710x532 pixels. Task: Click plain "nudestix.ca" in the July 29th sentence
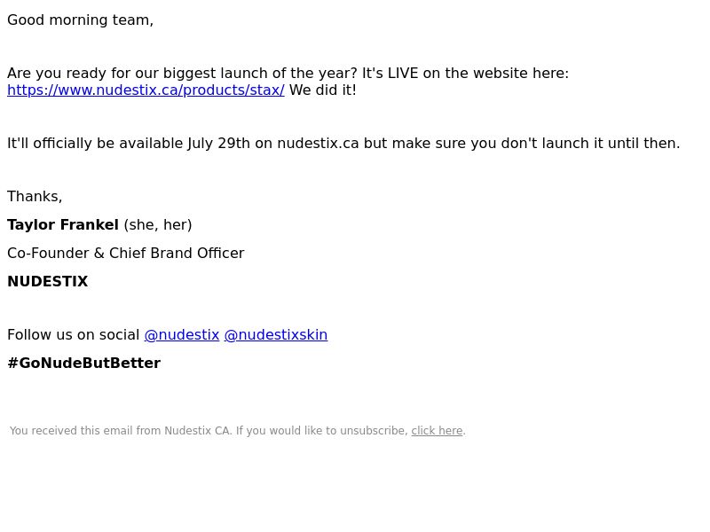pos(318,144)
